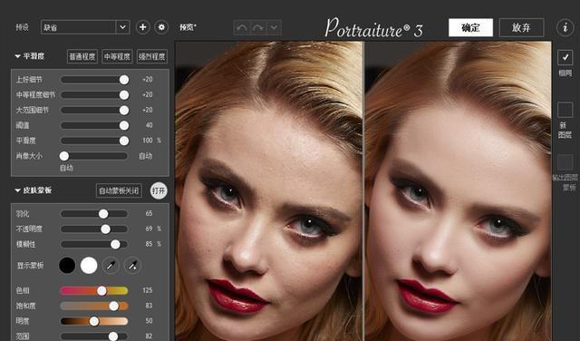The width and height of the screenshot is (580, 341).
Task: Click the 预览 tab label
Action: coord(188,27)
